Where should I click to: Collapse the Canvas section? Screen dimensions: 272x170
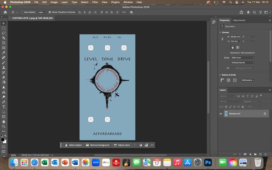220,33
